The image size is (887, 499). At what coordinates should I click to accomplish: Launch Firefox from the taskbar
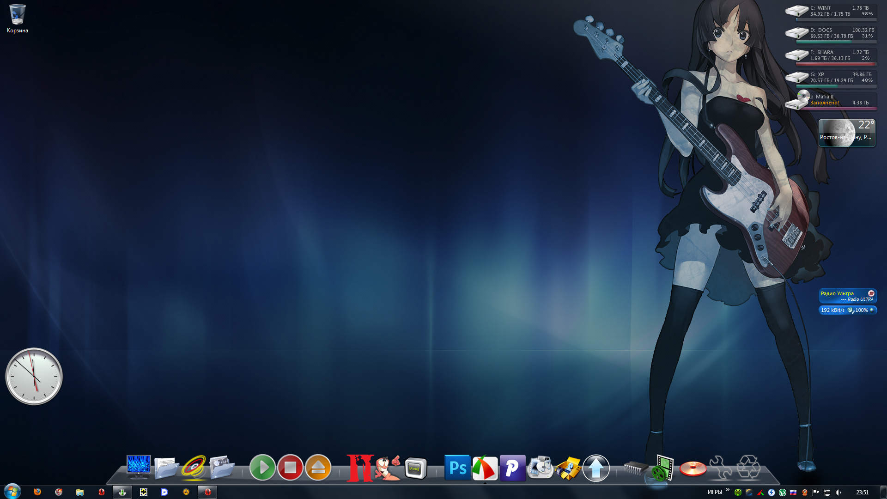click(37, 492)
